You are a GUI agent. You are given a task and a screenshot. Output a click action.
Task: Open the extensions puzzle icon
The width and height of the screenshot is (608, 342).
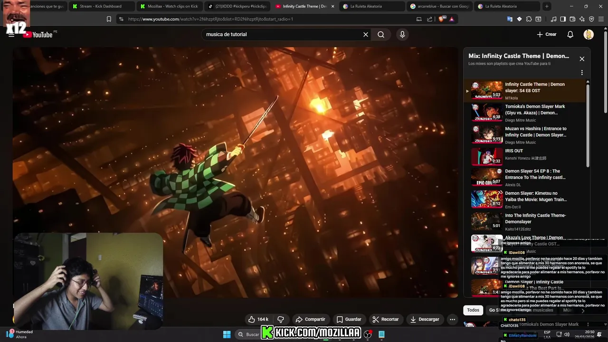click(529, 19)
